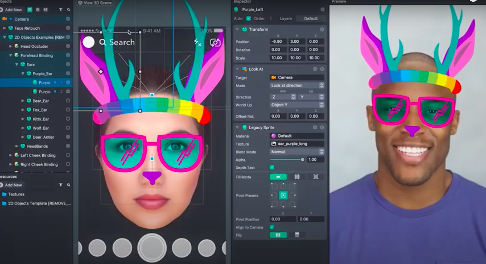Expand the HeadBands tree item

[x=17, y=146]
